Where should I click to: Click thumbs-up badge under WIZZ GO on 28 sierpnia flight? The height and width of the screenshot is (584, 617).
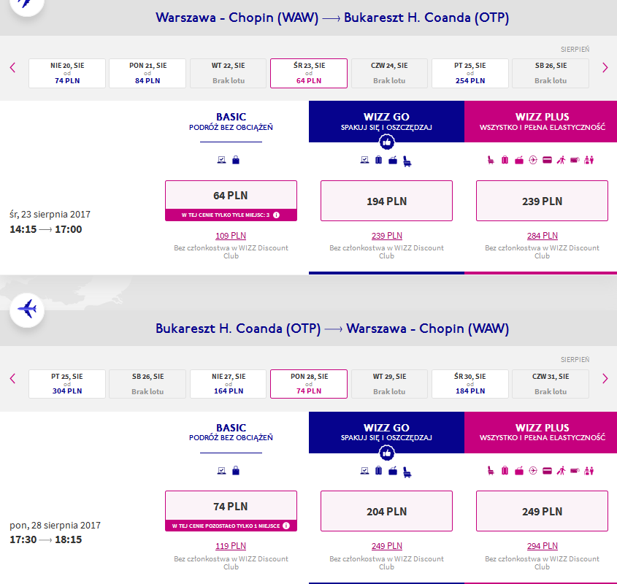pyautogui.click(x=386, y=453)
